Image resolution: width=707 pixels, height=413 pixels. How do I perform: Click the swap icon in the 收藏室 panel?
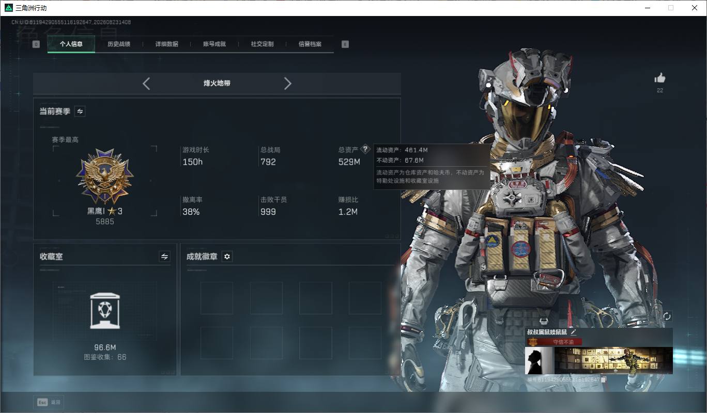tap(164, 257)
